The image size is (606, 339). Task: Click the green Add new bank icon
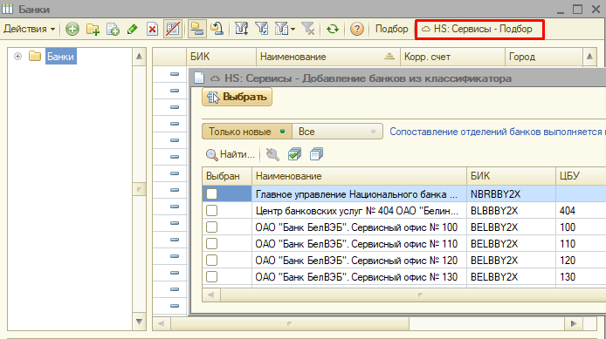[72, 29]
